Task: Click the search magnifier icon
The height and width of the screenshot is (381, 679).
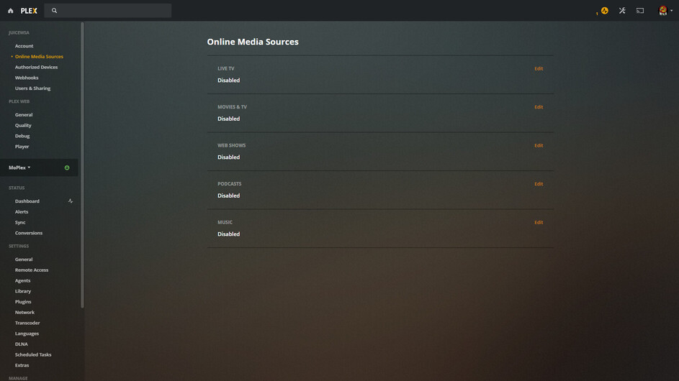Action: [x=54, y=11]
